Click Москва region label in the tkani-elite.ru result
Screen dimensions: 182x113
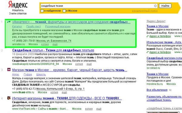[x=42, y=93]
